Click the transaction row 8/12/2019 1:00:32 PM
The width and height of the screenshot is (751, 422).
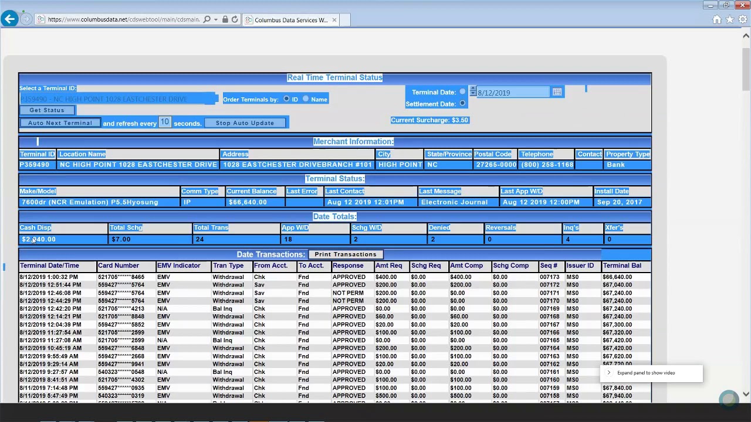334,277
